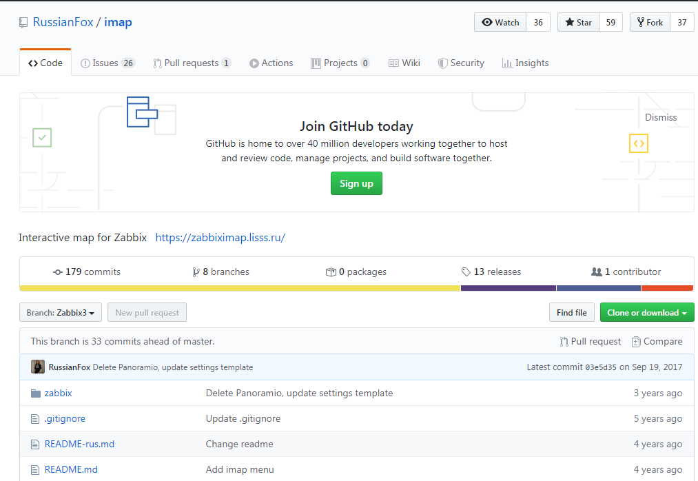This screenshot has width=698, height=481.
Task: View the 8 branches list
Action: 220,272
